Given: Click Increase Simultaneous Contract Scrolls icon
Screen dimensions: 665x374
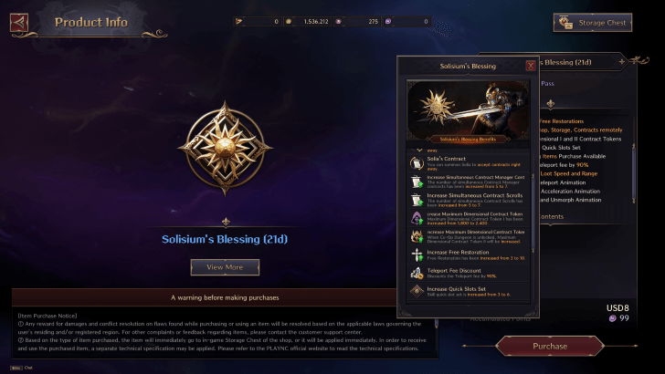Looking at the screenshot, I should (417, 200).
